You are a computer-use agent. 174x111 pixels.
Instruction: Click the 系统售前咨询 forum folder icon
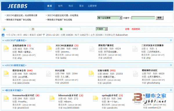coord(6,49)
